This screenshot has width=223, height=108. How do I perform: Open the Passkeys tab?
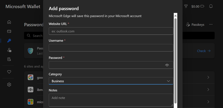[x=195, y=25]
